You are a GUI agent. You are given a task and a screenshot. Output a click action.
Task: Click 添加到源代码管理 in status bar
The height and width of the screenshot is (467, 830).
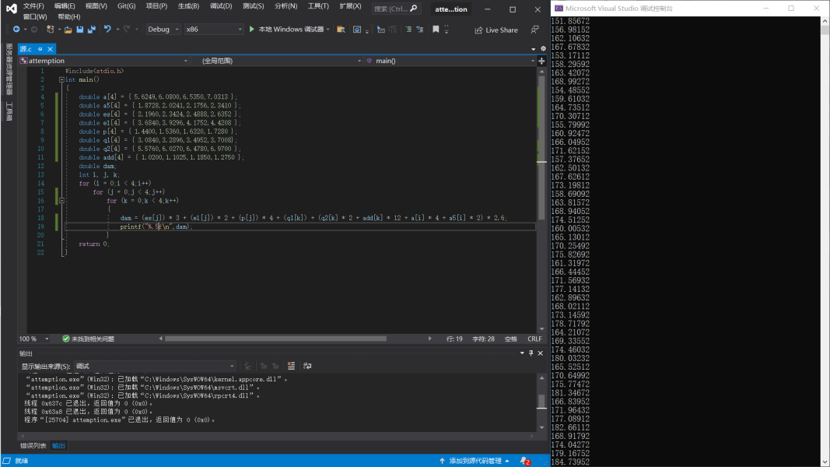click(475, 461)
